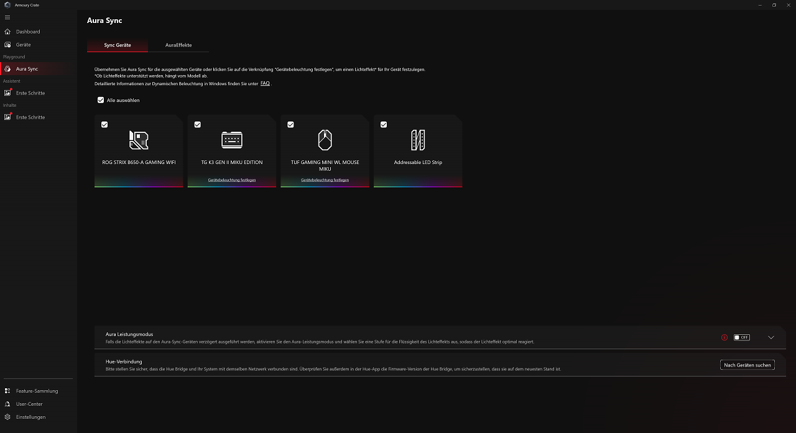Uncheck the ROG STRIX B650-A device checkbox
Viewport: 796px width, 433px height.
click(x=104, y=125)
